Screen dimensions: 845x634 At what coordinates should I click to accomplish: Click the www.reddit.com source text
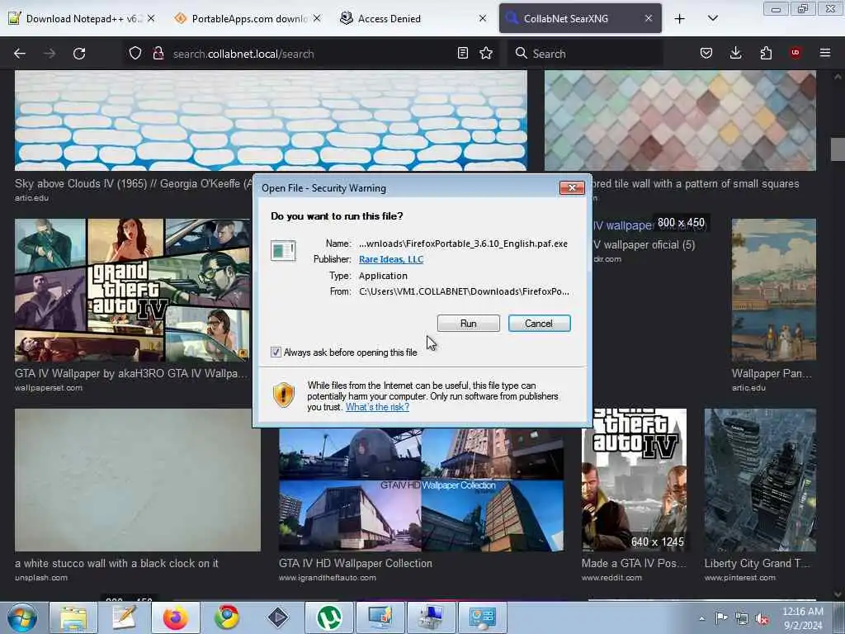[611, 577]
